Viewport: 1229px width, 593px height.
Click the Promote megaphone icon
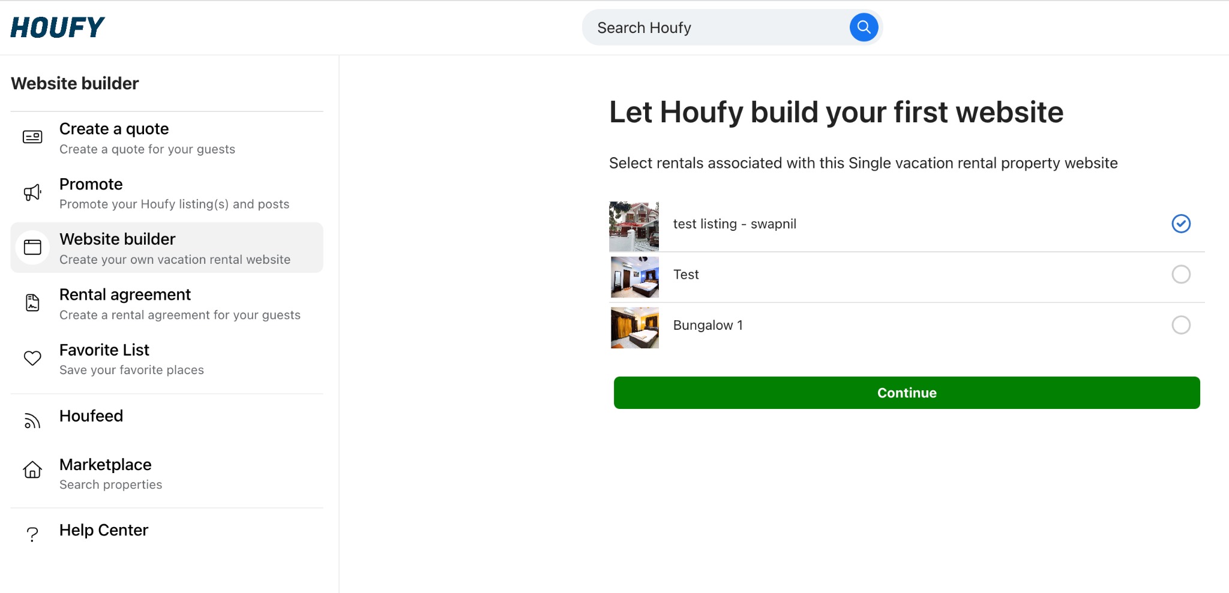[32, 192]
